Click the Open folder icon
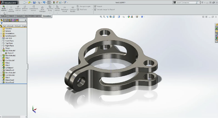This screenshot has height=118, width=218. point(29,2)
